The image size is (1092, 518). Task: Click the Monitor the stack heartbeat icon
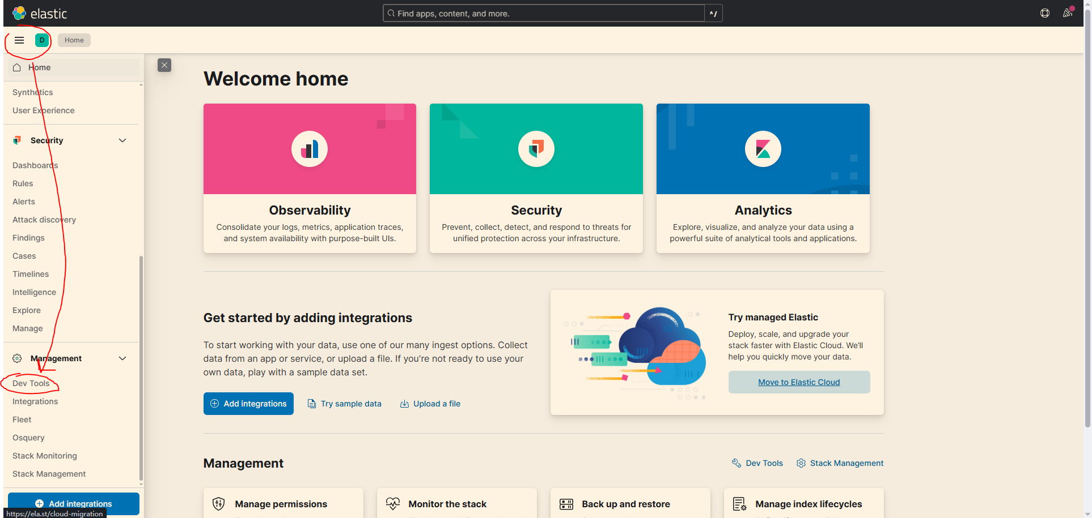click(x=393, y=504)
